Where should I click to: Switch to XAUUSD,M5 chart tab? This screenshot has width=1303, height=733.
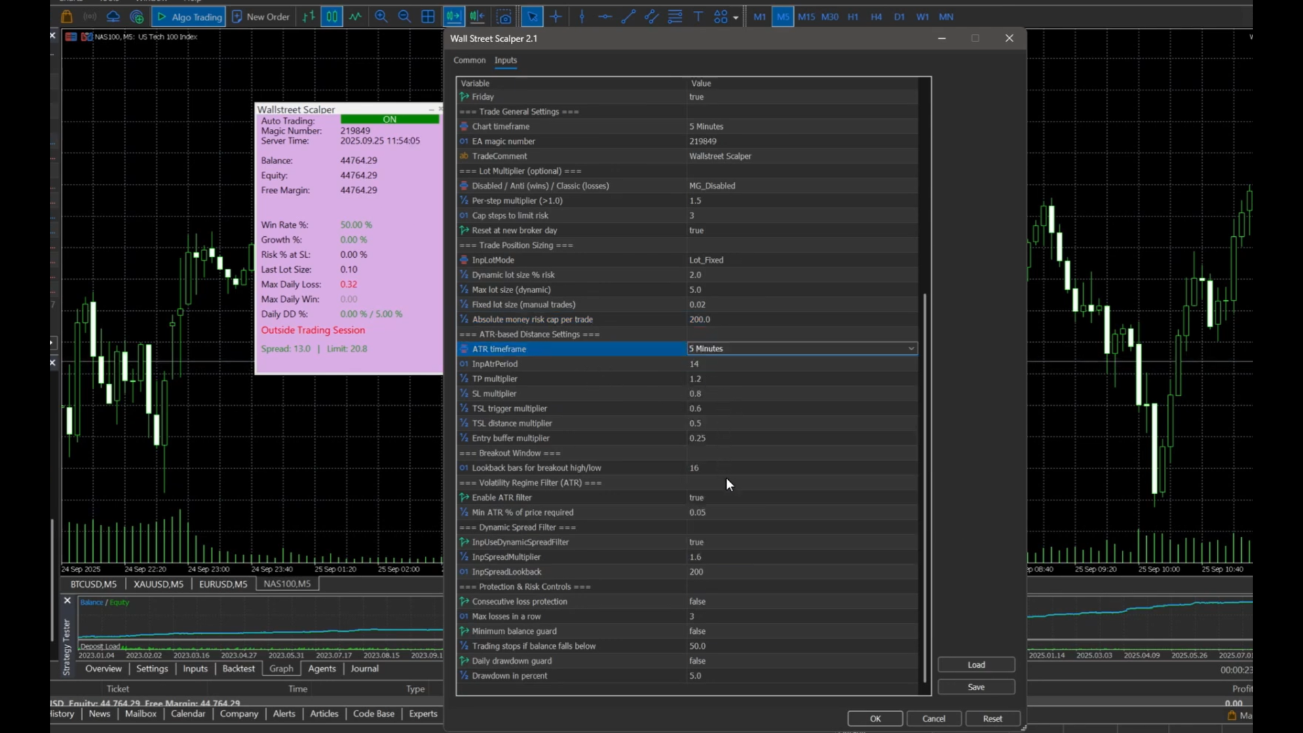158,584
